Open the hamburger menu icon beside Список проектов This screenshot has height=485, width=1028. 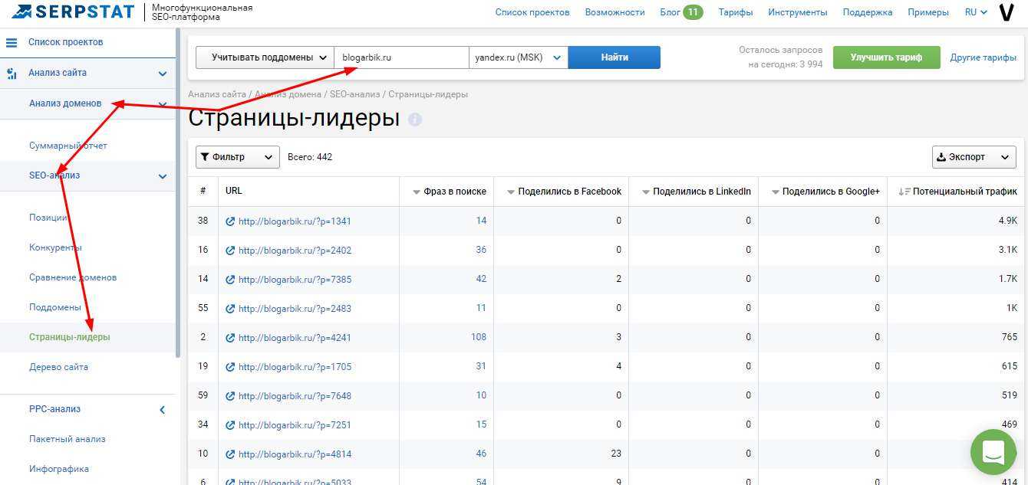click(12, 42)
